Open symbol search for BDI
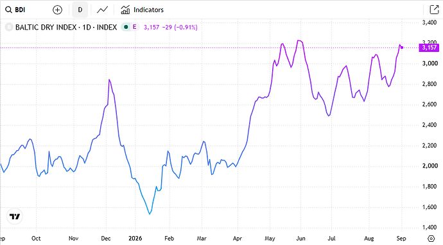The image size is (443, 245). coord(15,10)
